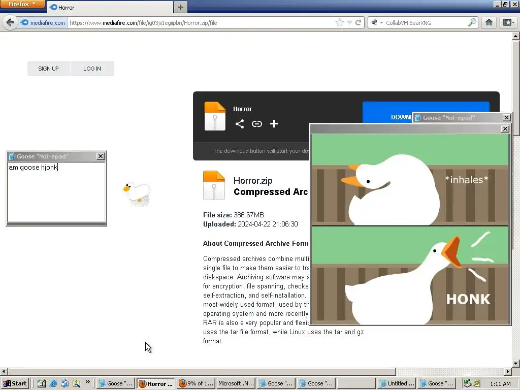Go back with the back arrow

pos(10,22)
